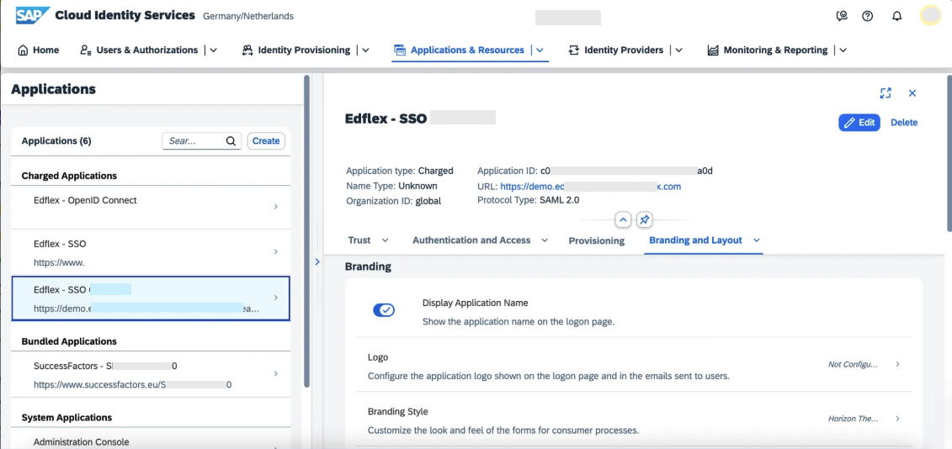Expand Identity Provisioning menu arrow

coord(365,50)
